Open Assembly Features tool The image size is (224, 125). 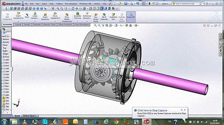click(x=78, y=16)
